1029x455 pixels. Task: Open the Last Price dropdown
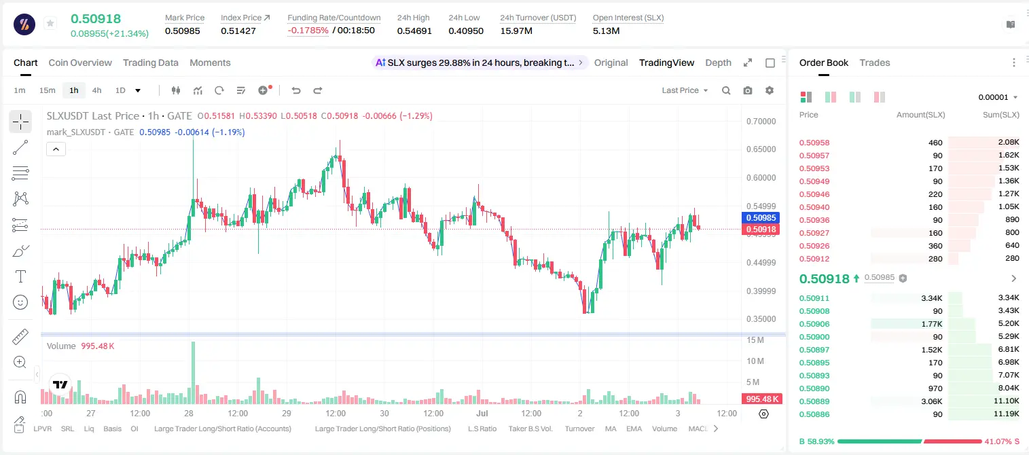[x=685, y=90]
